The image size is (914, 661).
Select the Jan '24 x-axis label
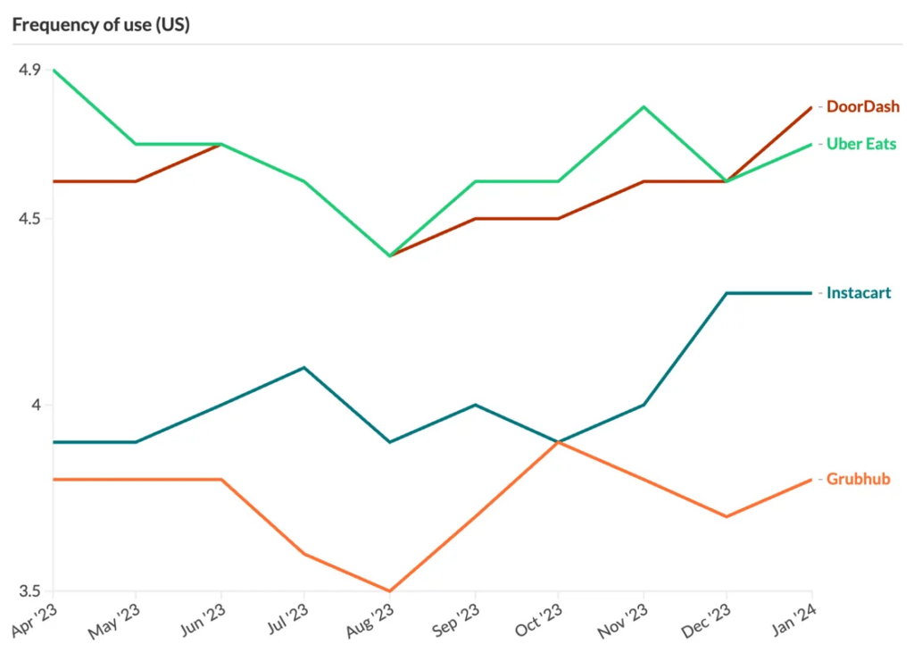click(x=796, y=618)
